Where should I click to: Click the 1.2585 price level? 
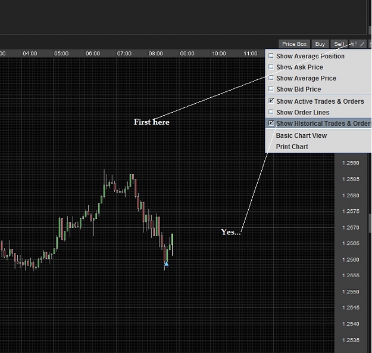[351, 179]
